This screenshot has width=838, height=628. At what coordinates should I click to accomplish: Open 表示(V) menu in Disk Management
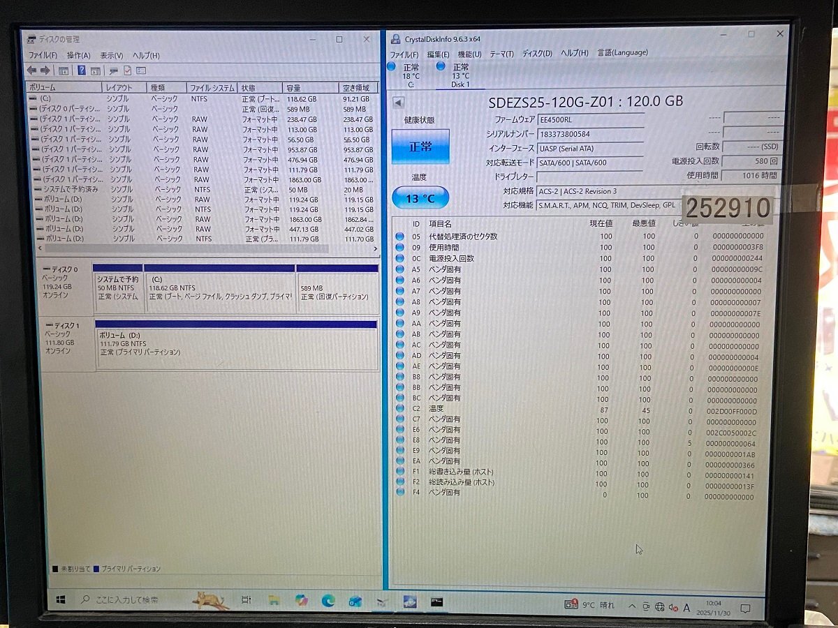(x=111, y=55)
